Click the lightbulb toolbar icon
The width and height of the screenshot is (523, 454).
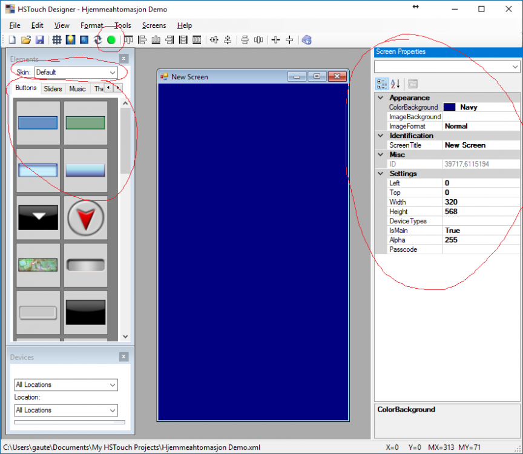click(70, 40)
